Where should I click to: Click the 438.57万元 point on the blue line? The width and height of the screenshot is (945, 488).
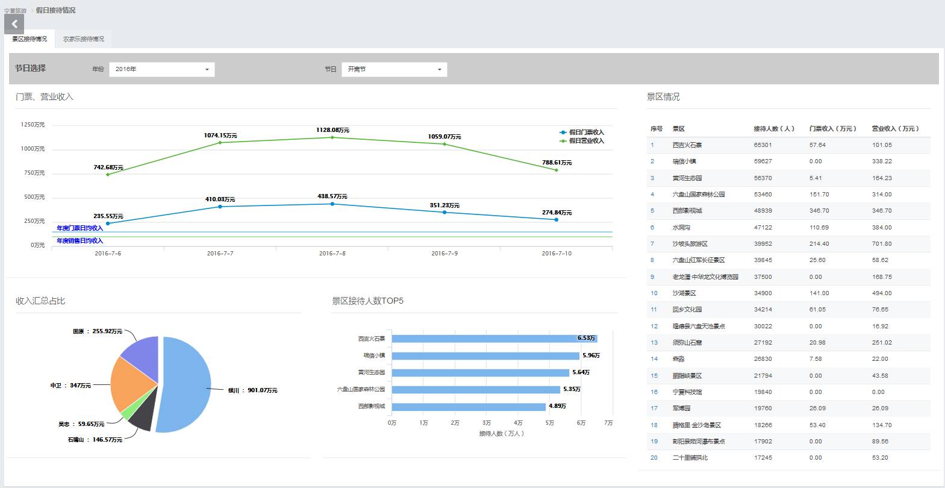coord(332,204)
